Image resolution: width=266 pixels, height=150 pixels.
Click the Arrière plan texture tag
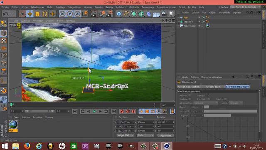207,26
